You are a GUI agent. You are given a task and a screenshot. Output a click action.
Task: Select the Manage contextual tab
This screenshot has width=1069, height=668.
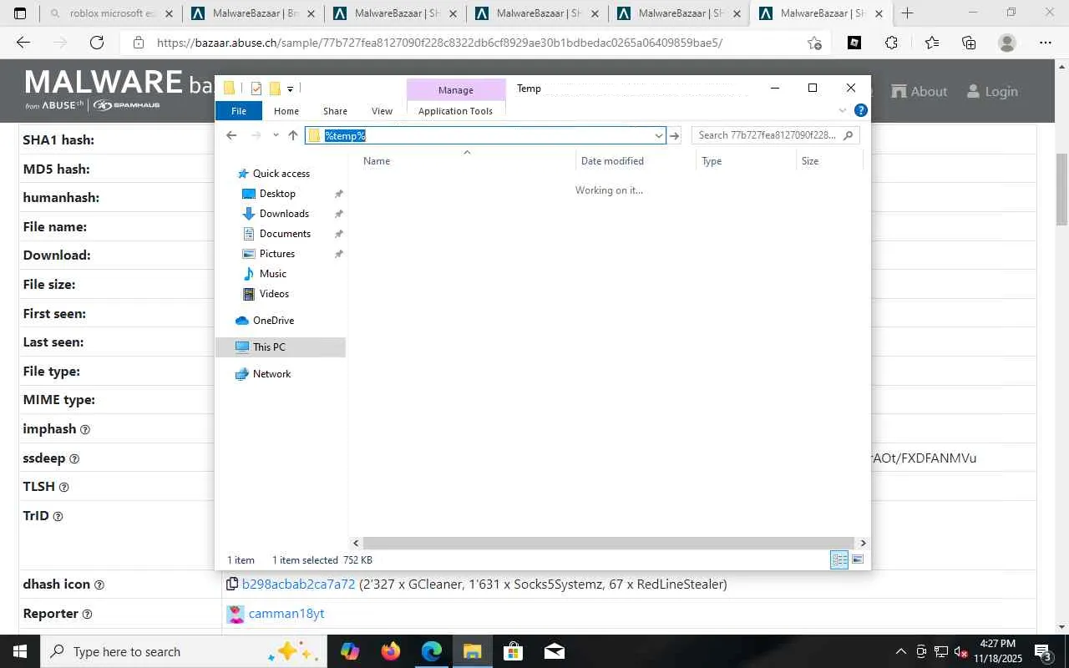tap(456, 90)
